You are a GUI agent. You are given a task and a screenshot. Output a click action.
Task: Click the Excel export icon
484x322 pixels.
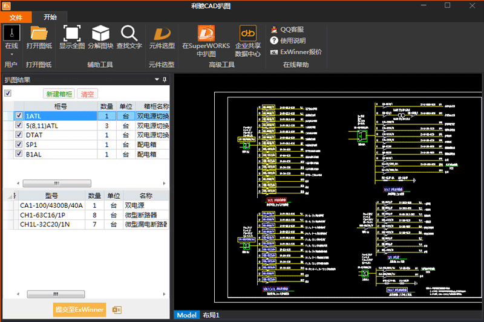(117, 310)
